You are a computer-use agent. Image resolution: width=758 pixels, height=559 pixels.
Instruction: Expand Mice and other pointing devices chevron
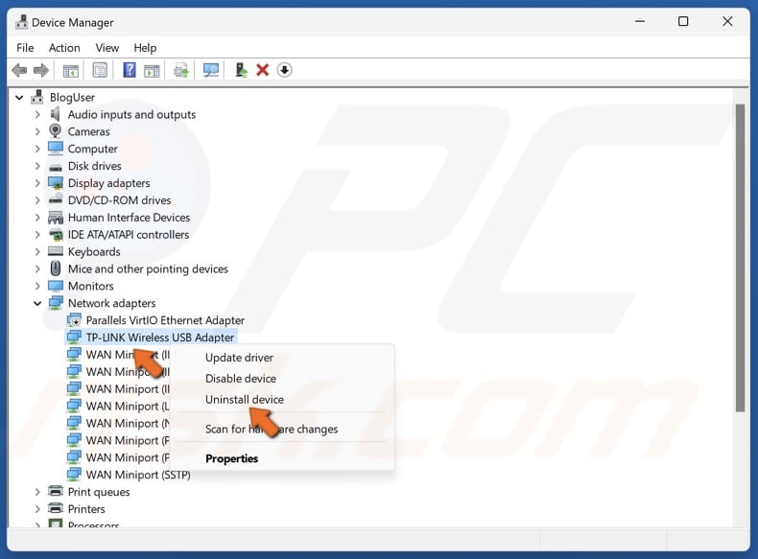[37, 268]
